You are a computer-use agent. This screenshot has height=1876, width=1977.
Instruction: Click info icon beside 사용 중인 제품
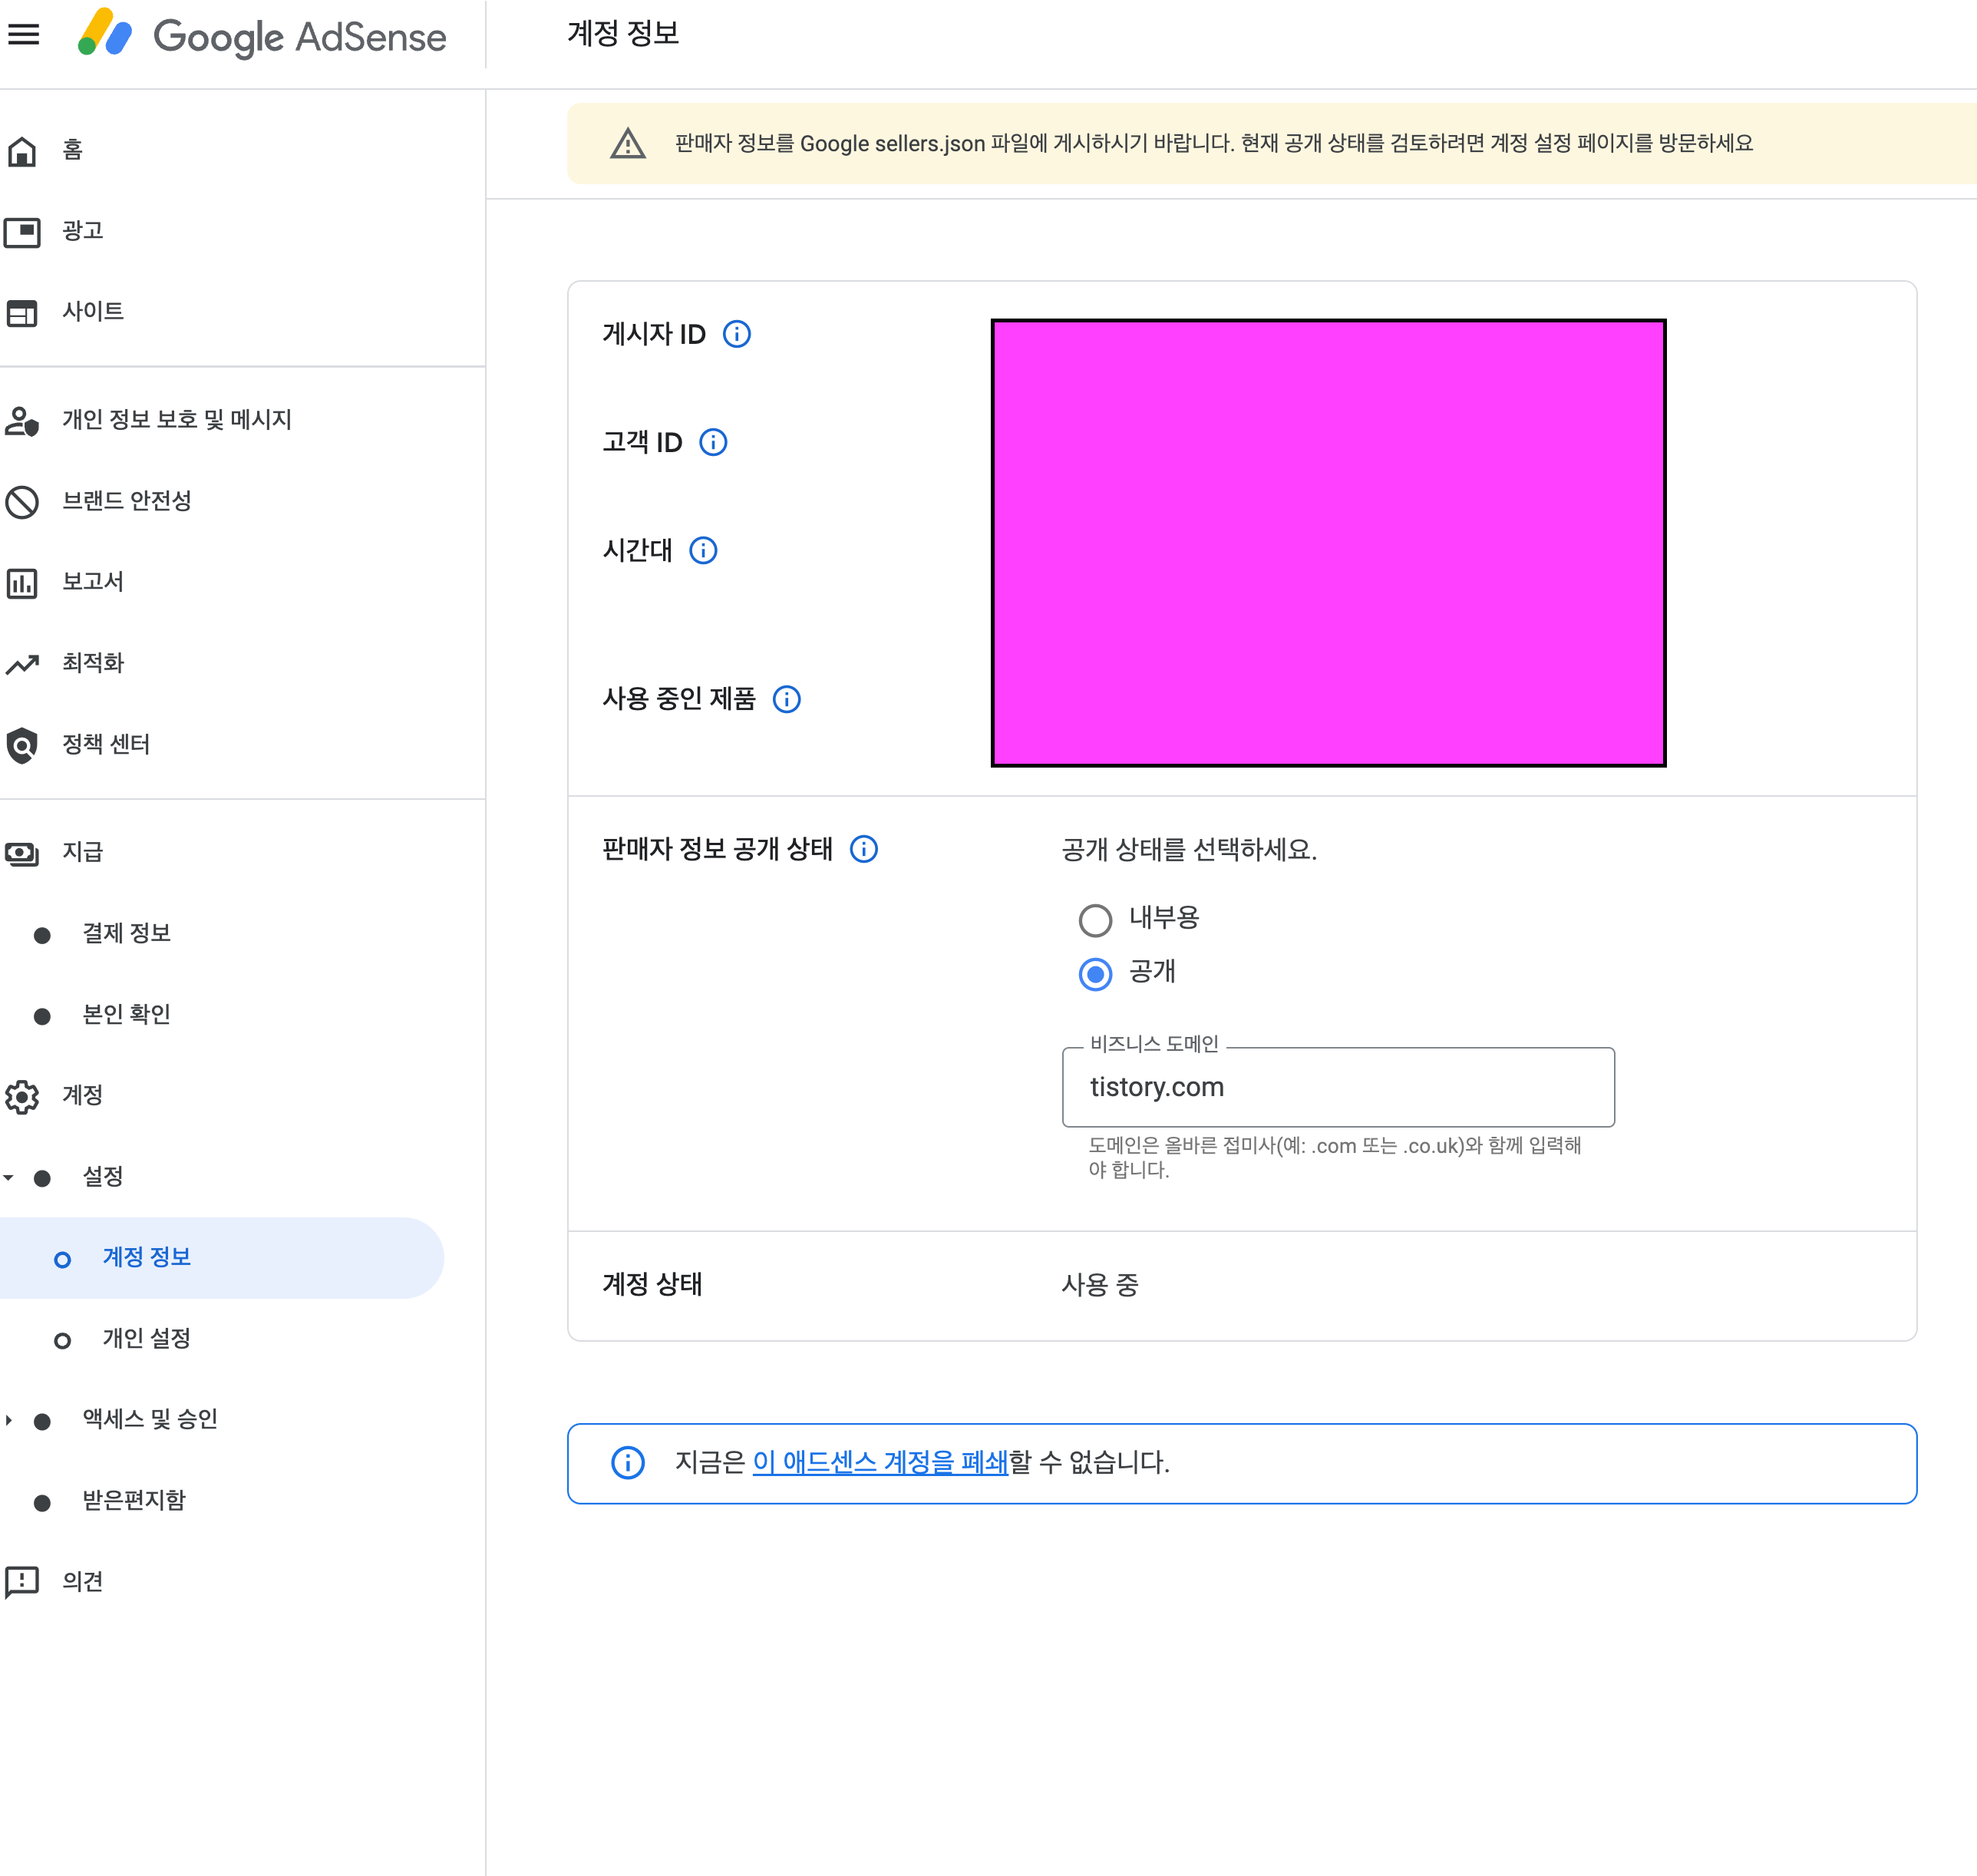pyautogui.click(x=787, y=699)
